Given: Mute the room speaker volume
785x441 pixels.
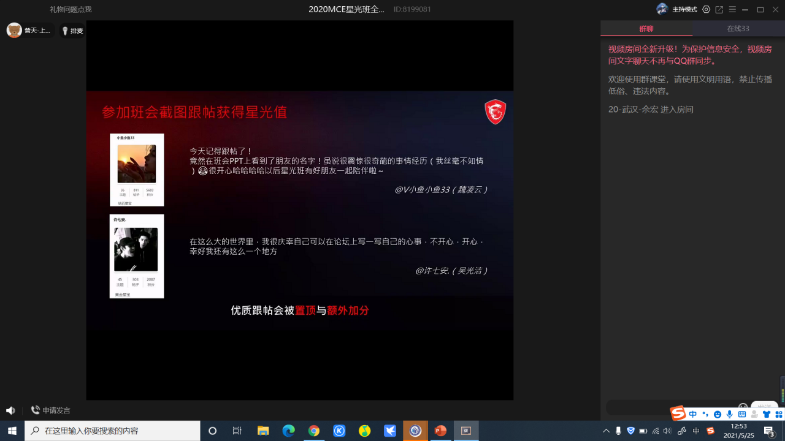Looking at the screenshot, I should [x=10, y=410].
